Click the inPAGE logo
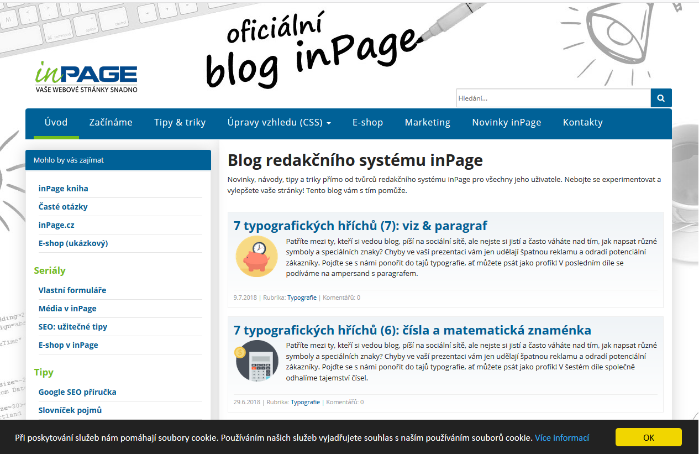The width and height of the screenshot is (699, 454). pos(86,76)
